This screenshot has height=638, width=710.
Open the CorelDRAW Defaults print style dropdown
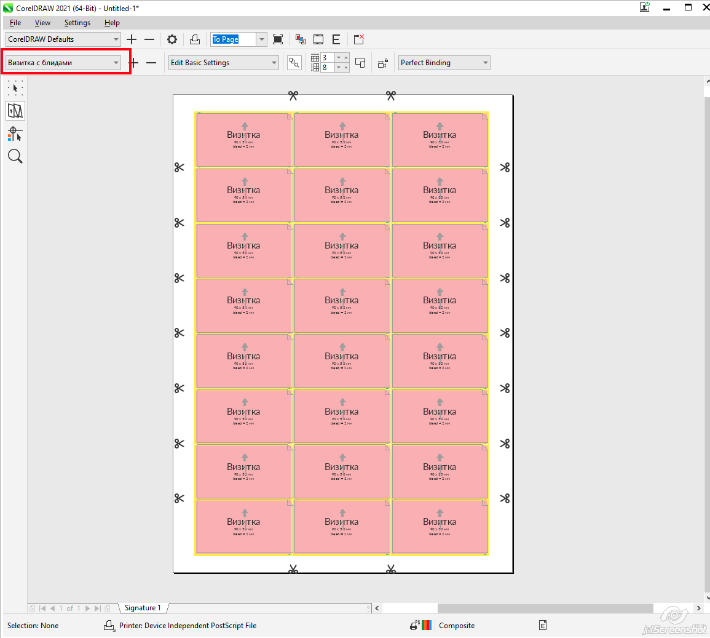[x=63, y=39]
